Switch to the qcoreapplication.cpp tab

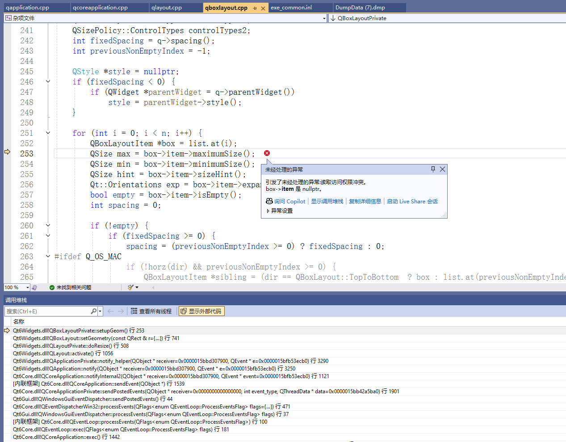[100, 8]
